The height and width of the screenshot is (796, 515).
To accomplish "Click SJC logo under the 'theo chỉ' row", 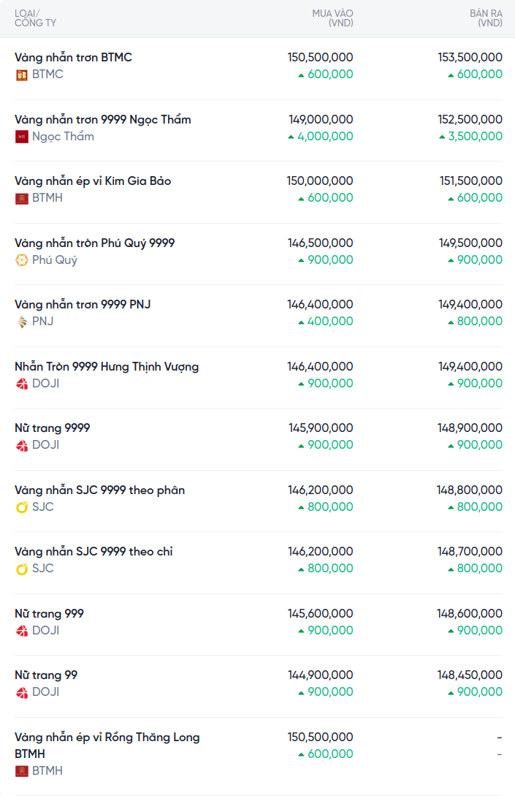I will coord(22,569).
